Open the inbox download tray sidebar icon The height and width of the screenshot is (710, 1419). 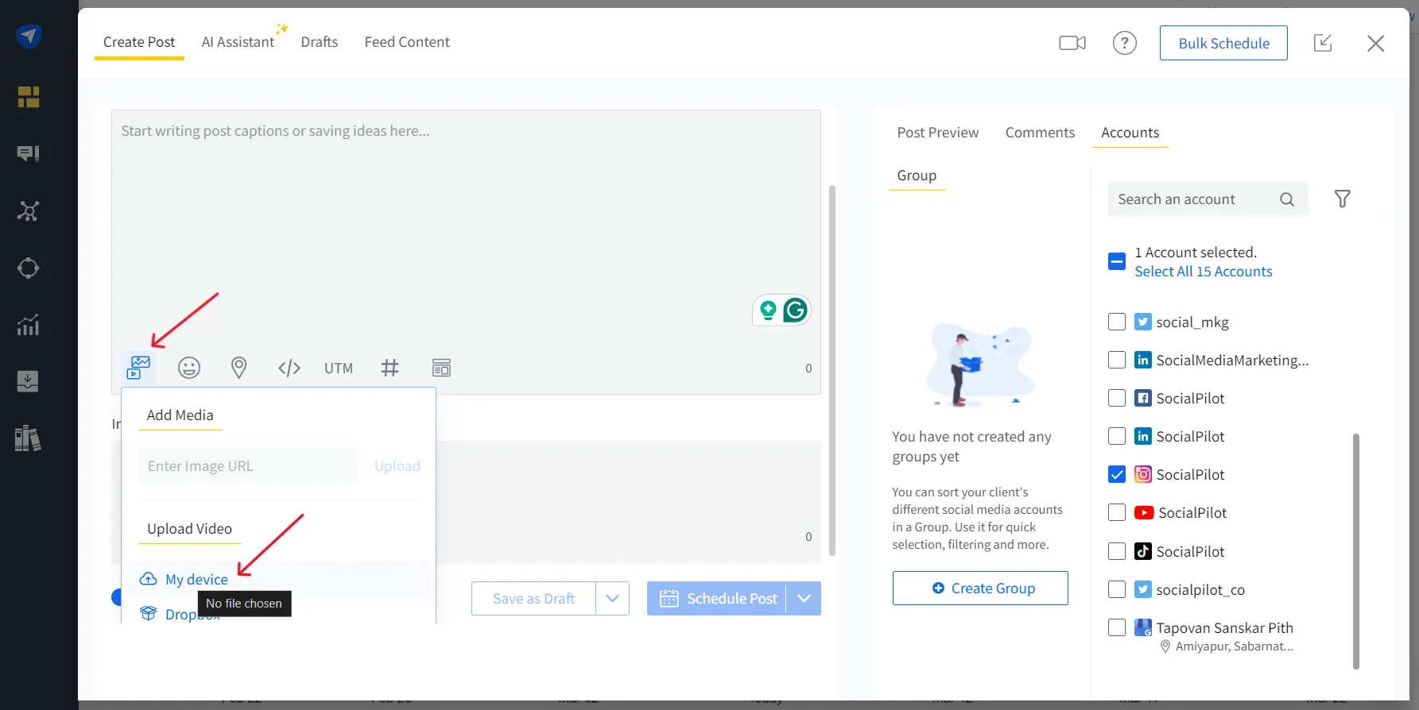coord(29,381)
